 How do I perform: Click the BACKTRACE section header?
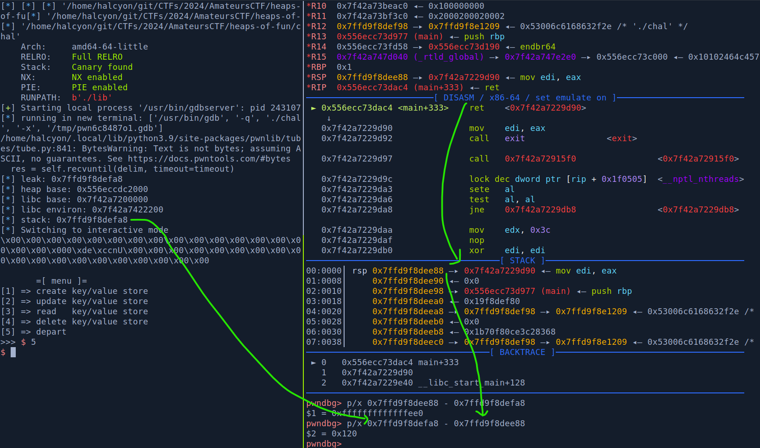click(522, 352)
